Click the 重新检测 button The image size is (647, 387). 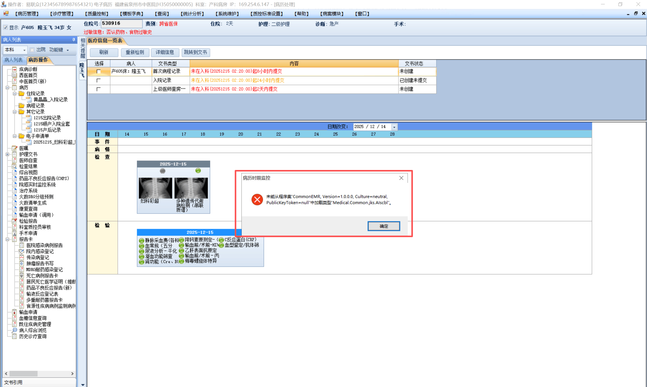coord(135,52)
